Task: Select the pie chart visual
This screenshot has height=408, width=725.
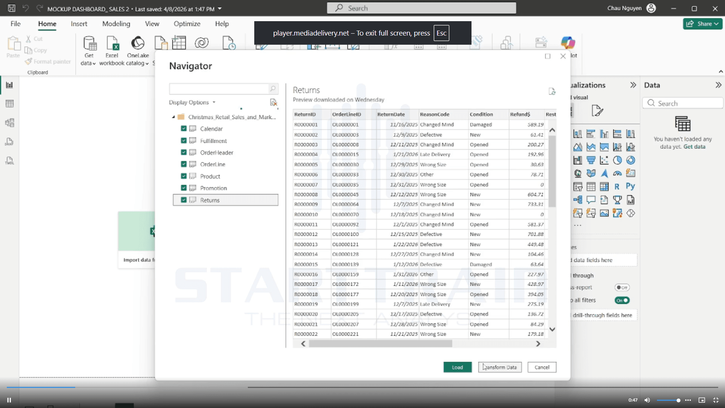Action: tap(617, 160)
